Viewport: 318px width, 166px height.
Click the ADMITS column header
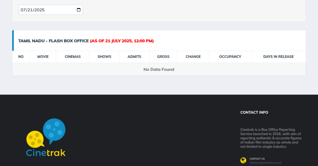click(x=134, y=57)
